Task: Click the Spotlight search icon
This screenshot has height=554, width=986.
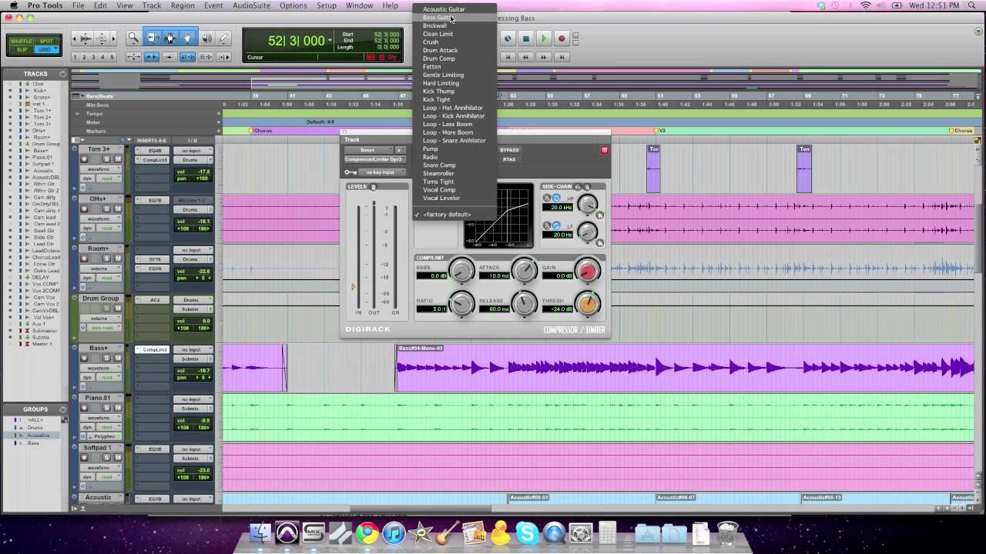Action: coord(972,5)
